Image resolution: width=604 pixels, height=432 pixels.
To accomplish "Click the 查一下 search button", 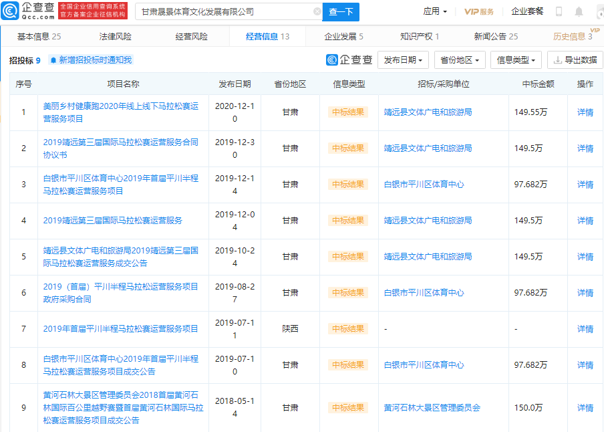I will point(342,12).
